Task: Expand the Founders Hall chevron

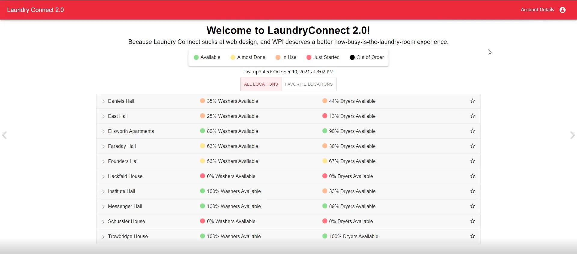Action: [x=103, y=161]
